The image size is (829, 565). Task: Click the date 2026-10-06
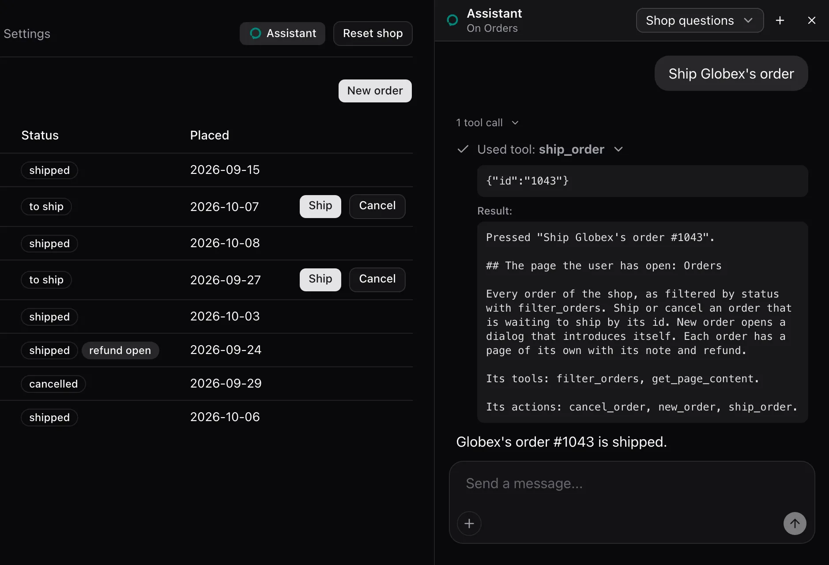click(225, 417)
